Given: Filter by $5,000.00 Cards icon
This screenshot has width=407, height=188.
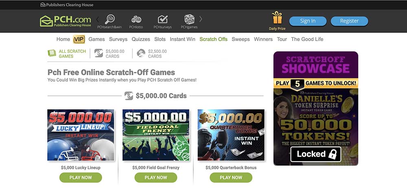Looking at the screenshot, I should click(98, 53).
